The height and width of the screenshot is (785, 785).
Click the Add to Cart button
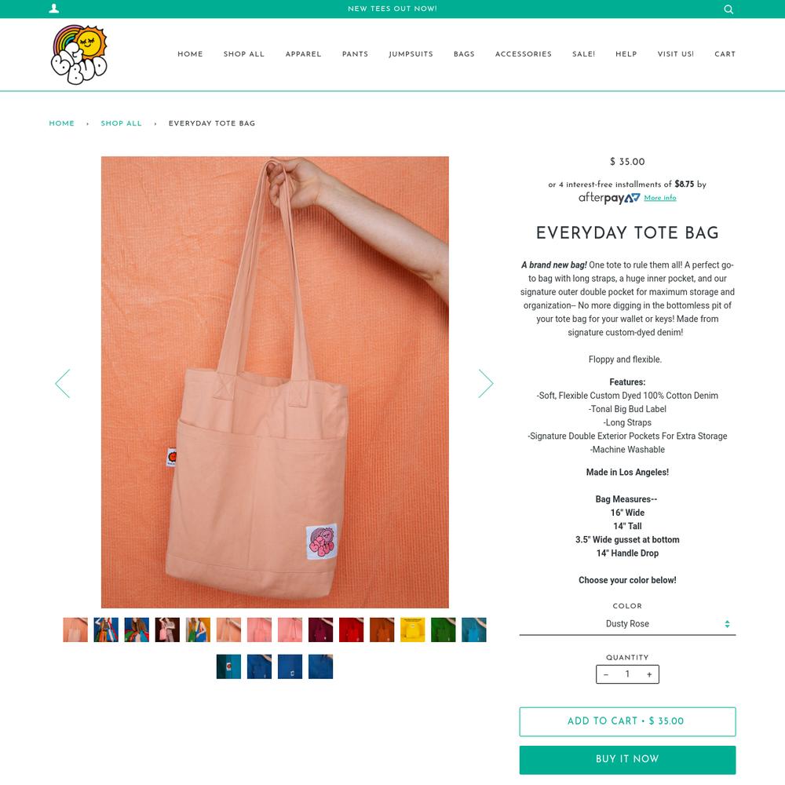[x=627, y=721]
